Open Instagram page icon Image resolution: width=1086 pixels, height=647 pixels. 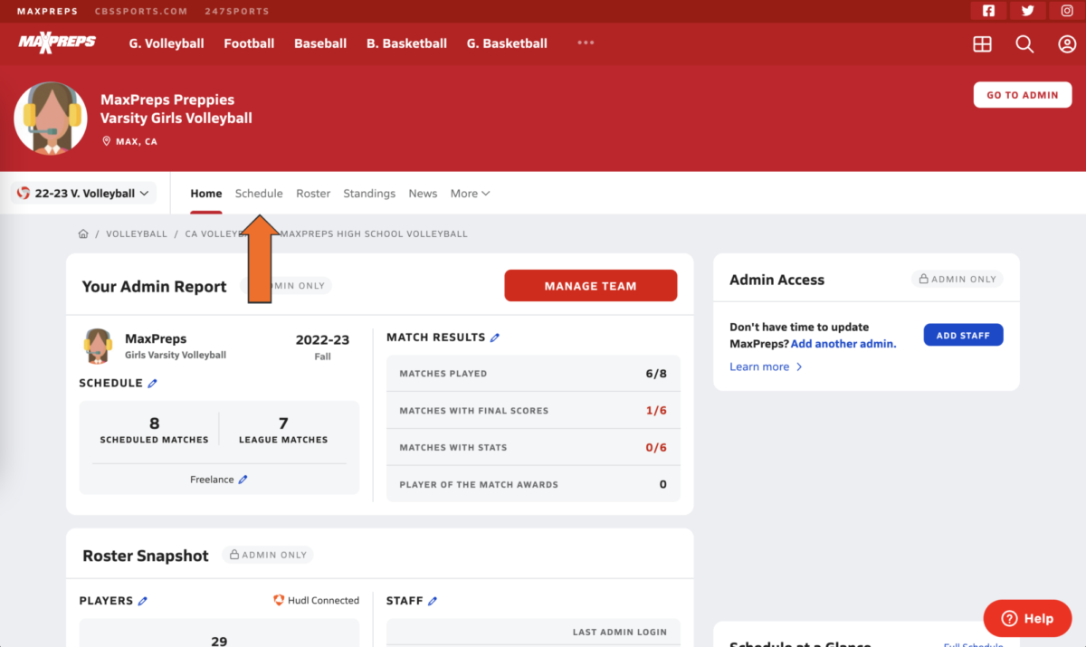click(1067, 11)
